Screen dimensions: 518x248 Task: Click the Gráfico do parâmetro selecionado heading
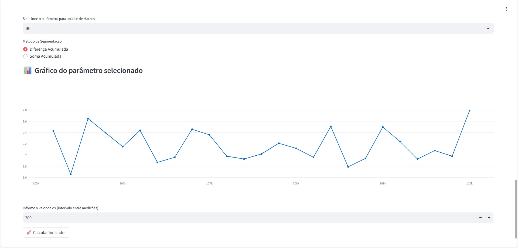click(88, 71)
